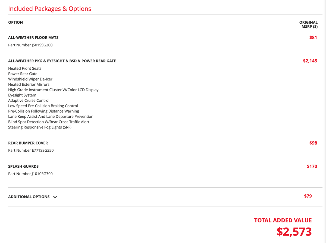This screenshot has width=326, height=243.
Task: Click the $2,145 package price
Action: pyautogui.click(x=310, y=61)
